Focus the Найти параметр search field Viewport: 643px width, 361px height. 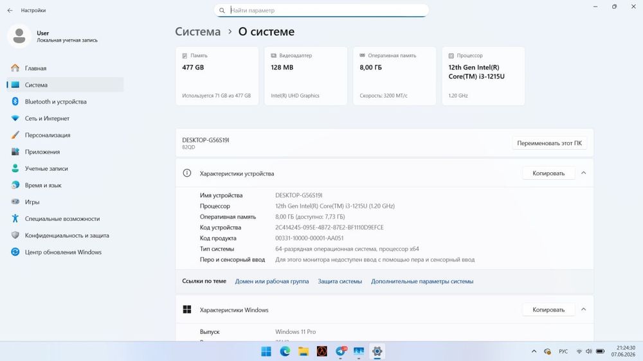pos(321,10)
